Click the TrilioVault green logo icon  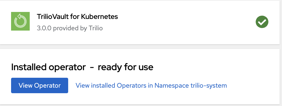click(20, 21)
